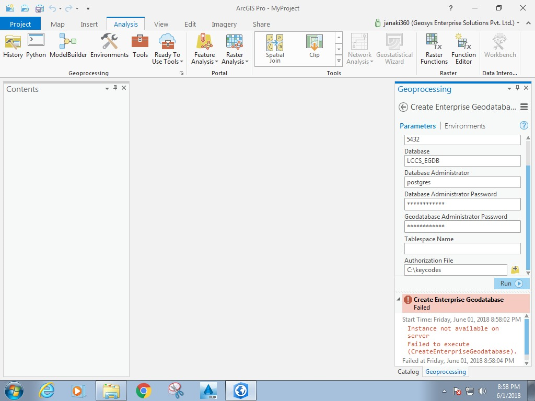
Task: Open Raster Functions pane
Action: pyautogui.click(x=434, y=49)
